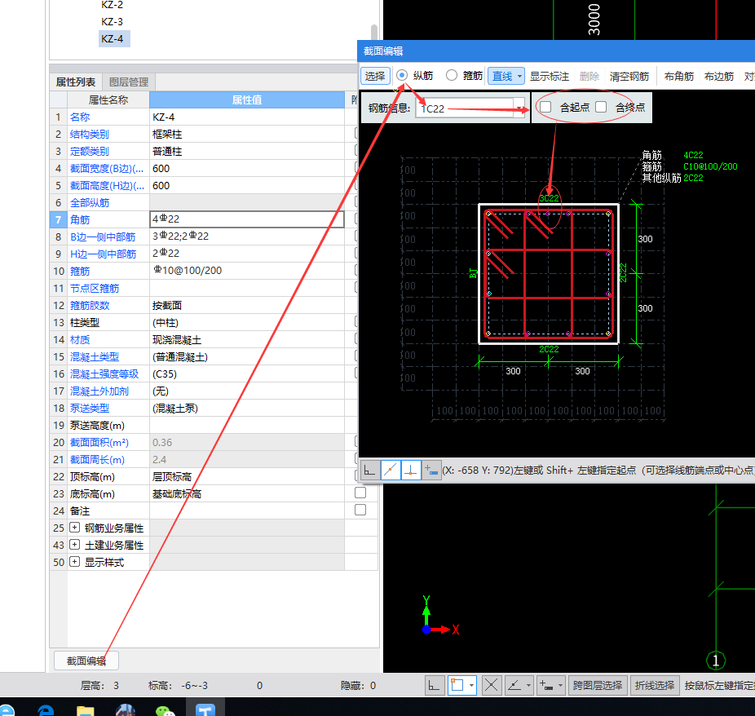Enable 含起点 checkbox
This screenshot has width=755, height=716.
click(x=545, y=107)
